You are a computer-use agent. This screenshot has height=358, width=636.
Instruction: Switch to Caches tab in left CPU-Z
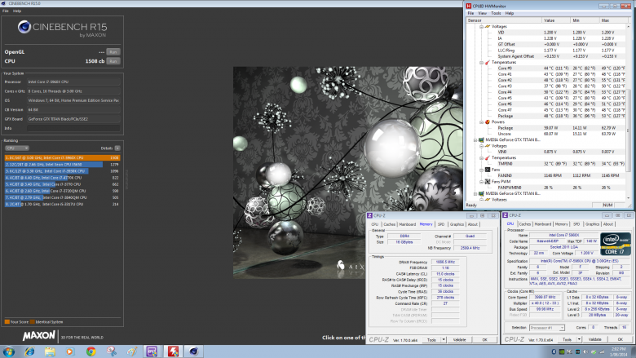click(x=390, y=224)
